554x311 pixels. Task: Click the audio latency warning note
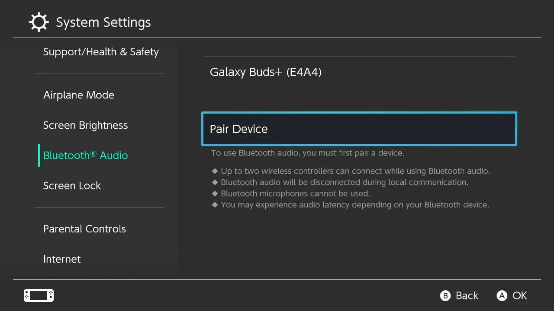355,204
